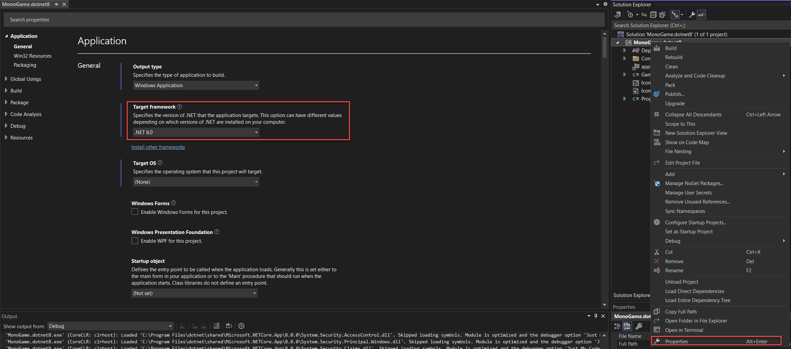This screenshot has width=791, height=349.
Task: Click Sync with Active Document arrows icon
Action: tap(644, 15)
